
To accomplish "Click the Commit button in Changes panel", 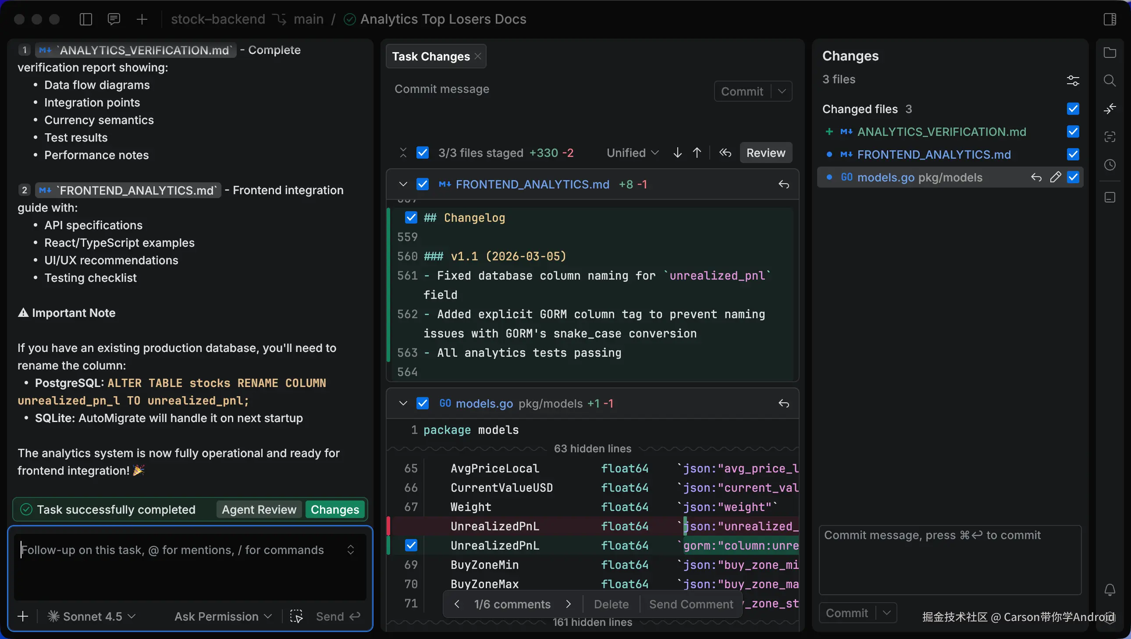I will coord(847,613).
